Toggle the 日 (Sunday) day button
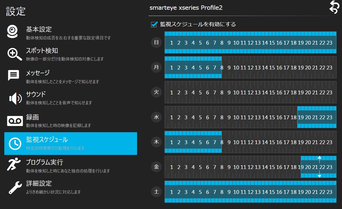 point(156,42)
